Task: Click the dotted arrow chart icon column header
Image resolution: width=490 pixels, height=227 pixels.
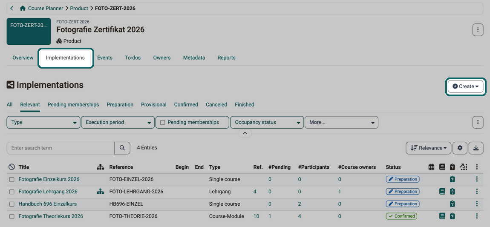Action: 464,167
